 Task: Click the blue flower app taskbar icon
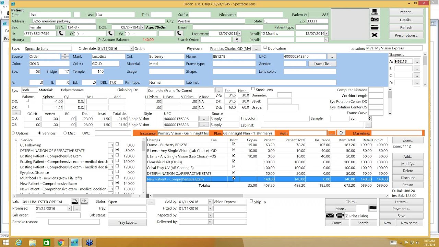click(89, 243)
